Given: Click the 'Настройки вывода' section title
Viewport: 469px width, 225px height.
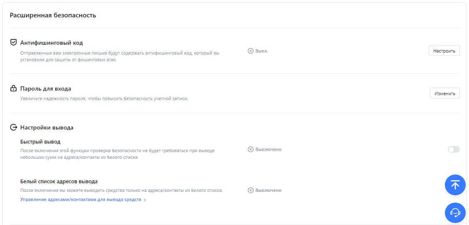Looking at the screenshot, I should 46,127.
